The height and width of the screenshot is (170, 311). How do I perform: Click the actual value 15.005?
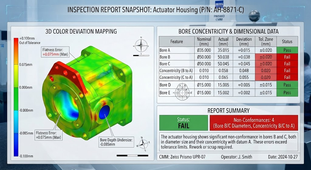point(223,85)
